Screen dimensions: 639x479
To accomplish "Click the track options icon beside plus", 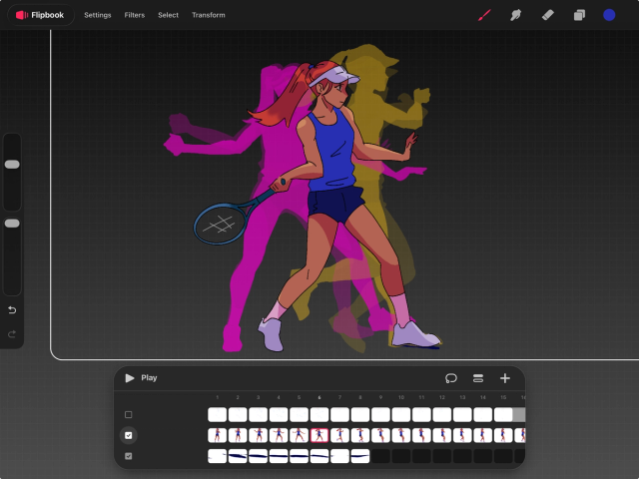I will click(x=478, y=378).
